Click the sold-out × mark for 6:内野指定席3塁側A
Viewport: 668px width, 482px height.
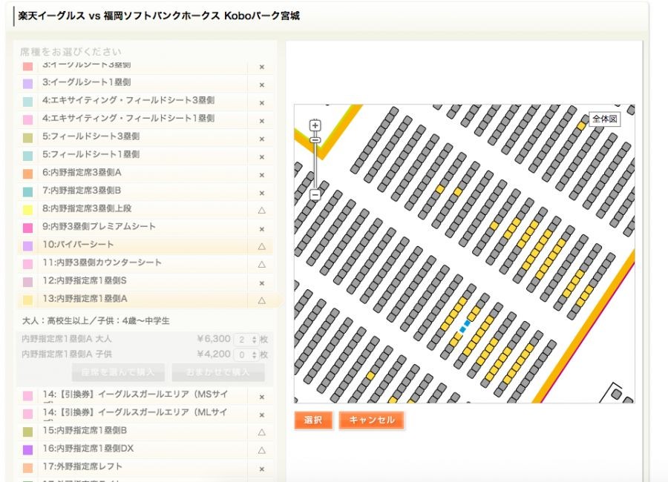pos(262,175)
